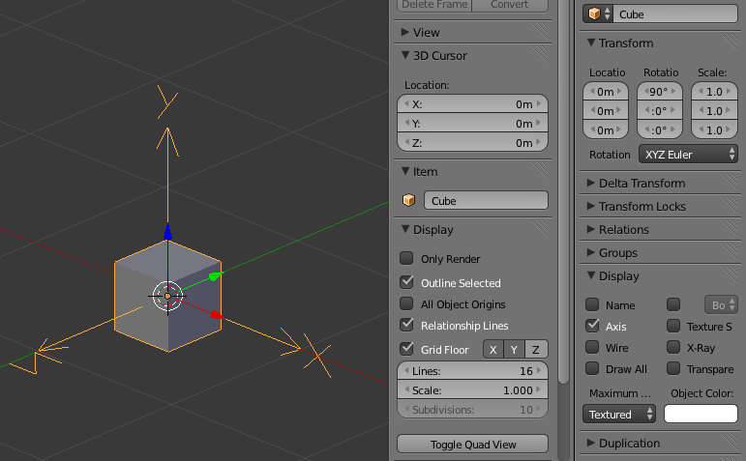
Task: Expand the Delta Transform panel
Action: pyautogui.click(x=642, y=184)
